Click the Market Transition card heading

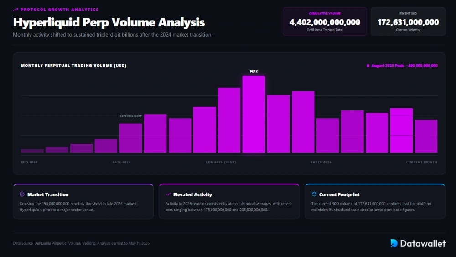(x=48, y=194)
